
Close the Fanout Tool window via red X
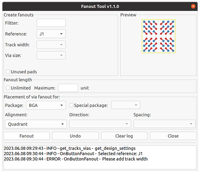[193, 6]
